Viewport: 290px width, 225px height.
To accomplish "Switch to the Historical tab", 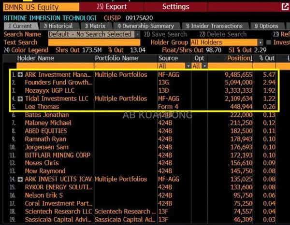I will [x=57, y=26].
